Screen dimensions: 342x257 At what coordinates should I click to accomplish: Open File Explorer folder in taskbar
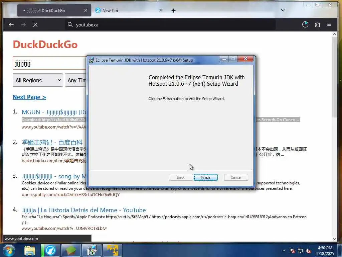30,250
